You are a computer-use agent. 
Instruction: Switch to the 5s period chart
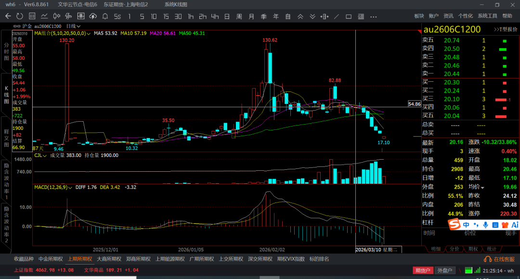[117, 16]
